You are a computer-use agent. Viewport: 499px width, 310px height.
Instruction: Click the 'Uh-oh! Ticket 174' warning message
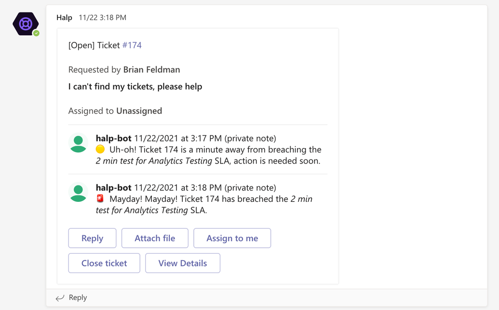pos(208,155)
